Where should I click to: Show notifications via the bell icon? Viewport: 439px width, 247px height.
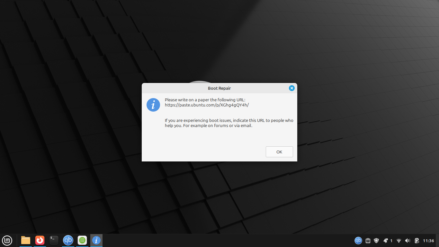(x=386, y=241)
